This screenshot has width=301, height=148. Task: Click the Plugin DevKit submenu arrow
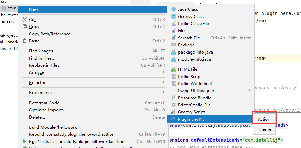click(249, 119)
